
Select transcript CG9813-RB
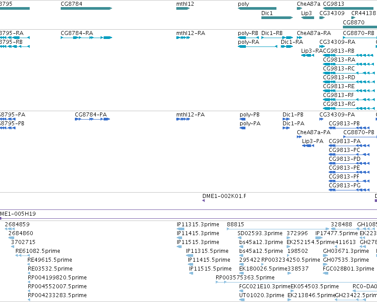click(349, 55)
